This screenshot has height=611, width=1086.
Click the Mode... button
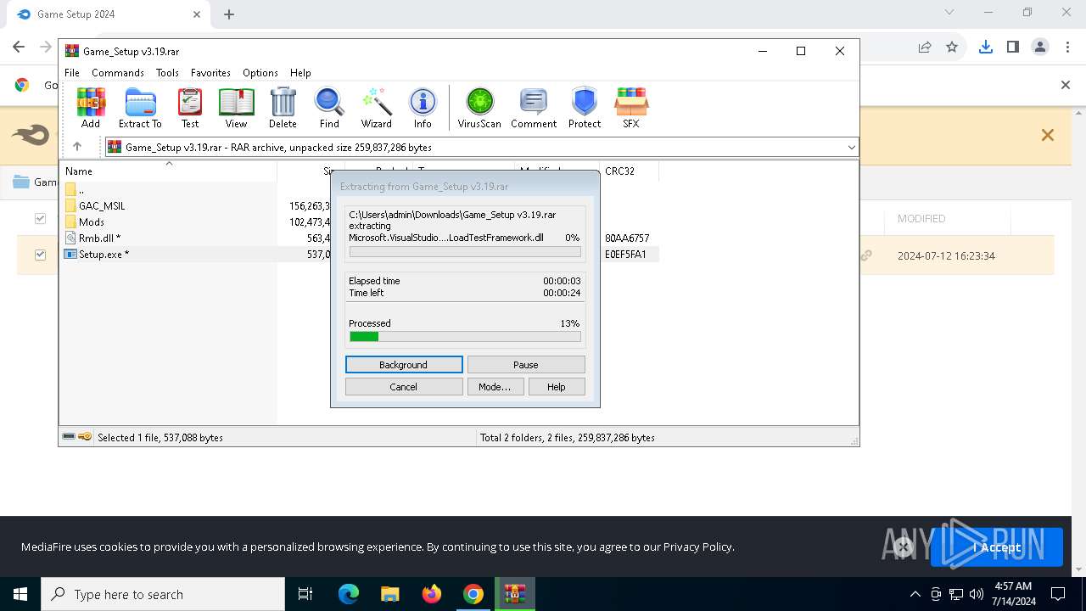click(x=495, y=387)
